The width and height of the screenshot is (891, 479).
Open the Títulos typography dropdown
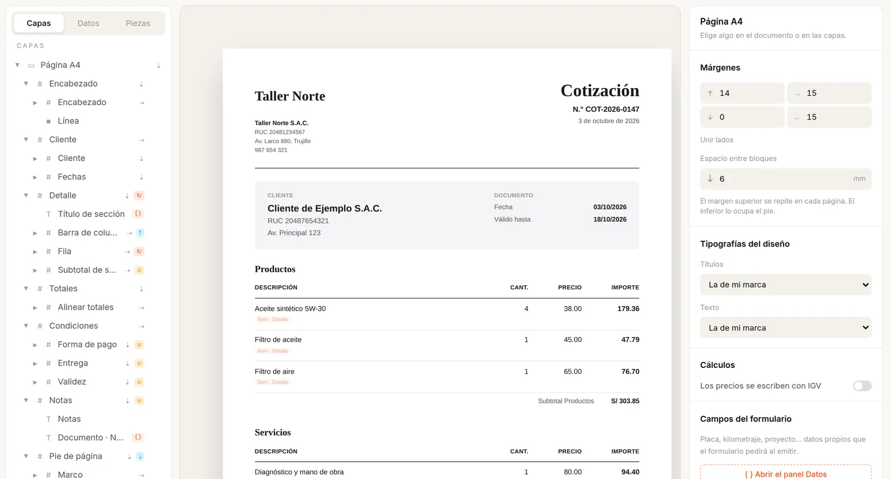[786, 285]
